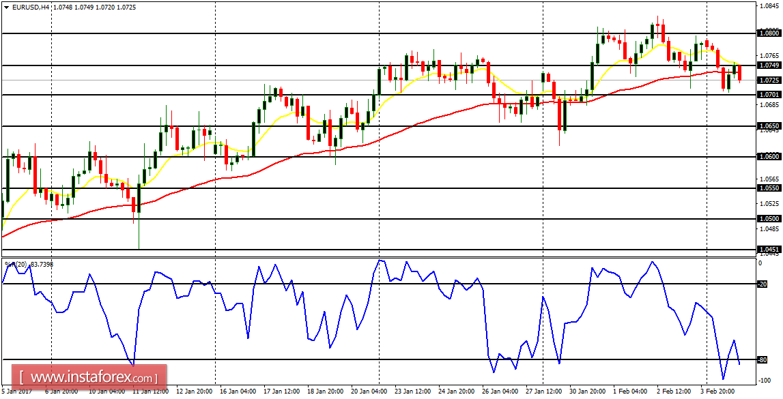783x399 pixels.
Task: Click the 1.0550 support level tag
Action: [770, 188]
